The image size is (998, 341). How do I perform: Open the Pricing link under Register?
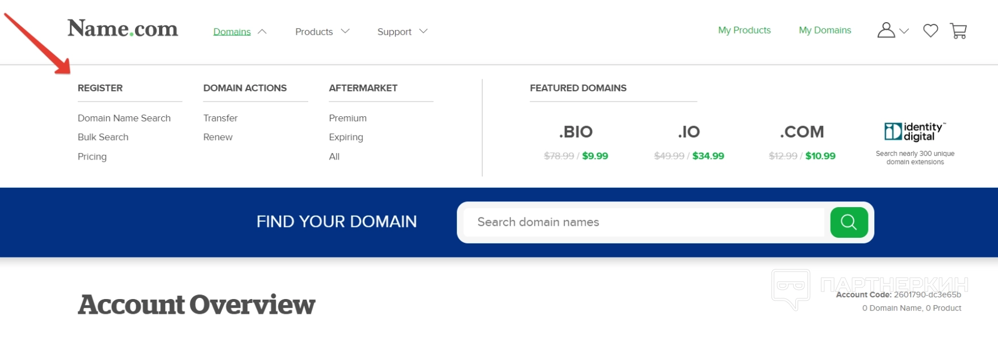pos(92,157)
